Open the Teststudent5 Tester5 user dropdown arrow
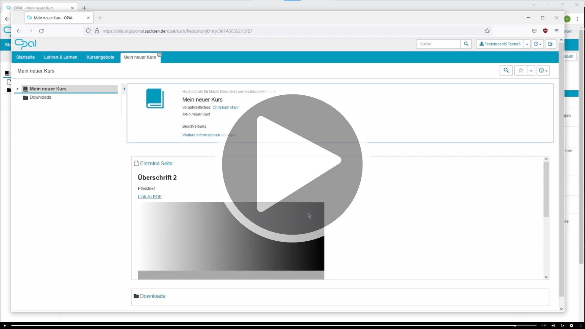 pyautogui.click(x=527, y=44)
